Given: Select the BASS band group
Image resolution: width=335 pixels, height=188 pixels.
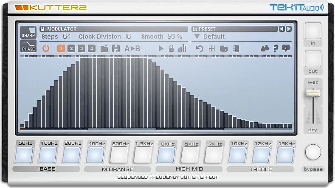Looking at the screenshot, I should tap(46, 169).
